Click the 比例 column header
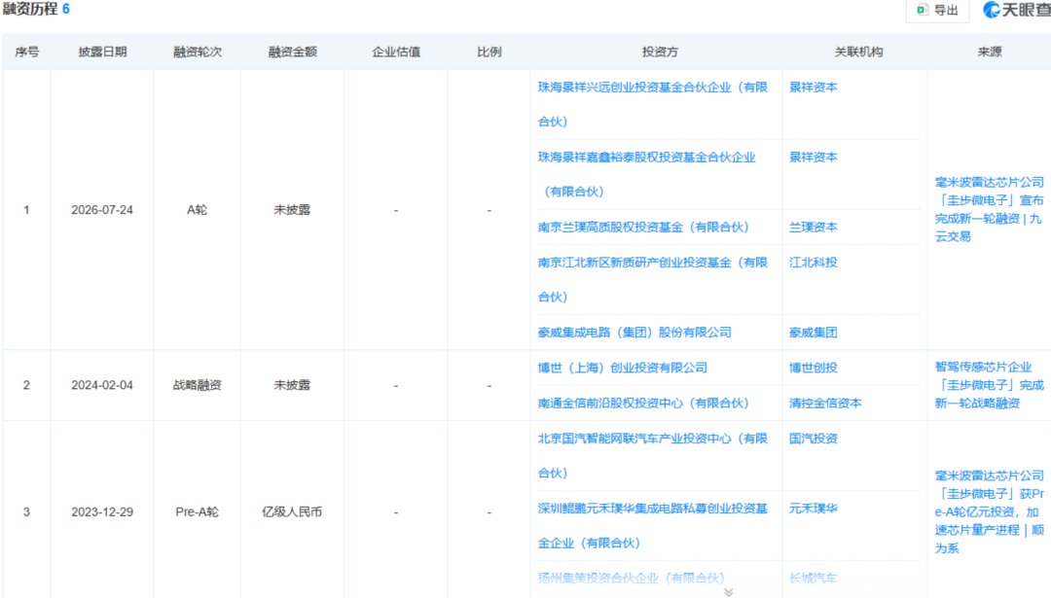Image resolution: width=1051 pixels, height=598 pixels. (489, 52)
